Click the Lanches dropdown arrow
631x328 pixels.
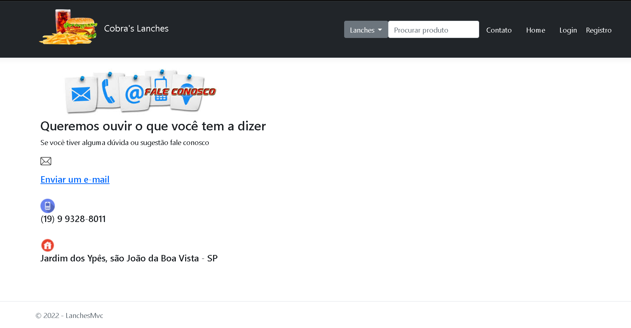(x=381, y=30)
